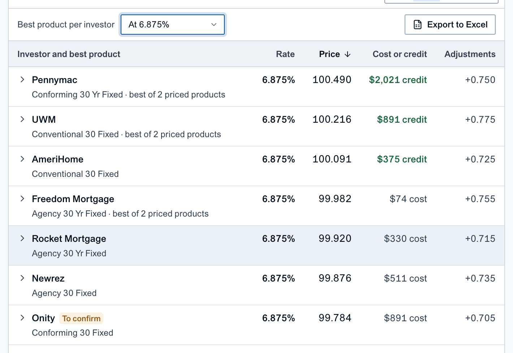513x353 pixels.
Task: Click Export to Excel button
Action: point(450,25)
